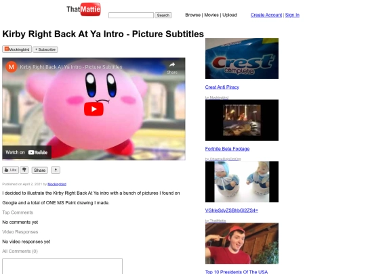Follow the Sign In link
This screenshot has height=274, width=366.
point(292,15)
